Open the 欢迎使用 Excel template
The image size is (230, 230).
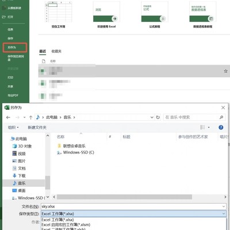106,12
